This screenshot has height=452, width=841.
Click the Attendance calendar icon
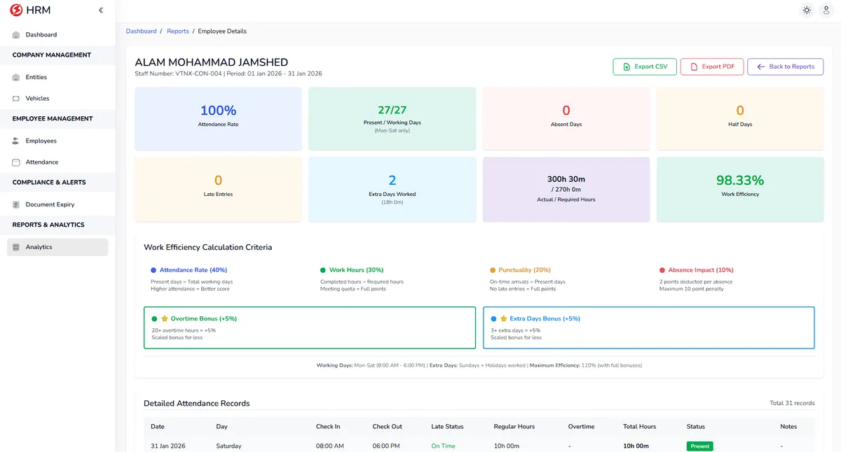[16, 162]
